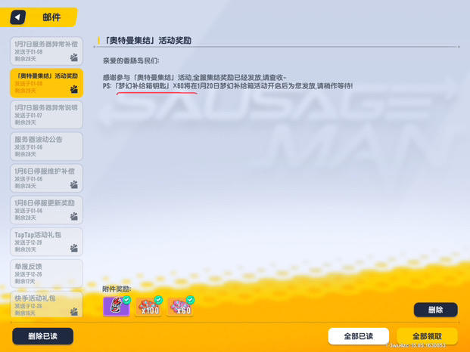View the x100 reward attachment
Image resolution: width=470 pixels, height=352 pixels.
click(x=148, y=306)
